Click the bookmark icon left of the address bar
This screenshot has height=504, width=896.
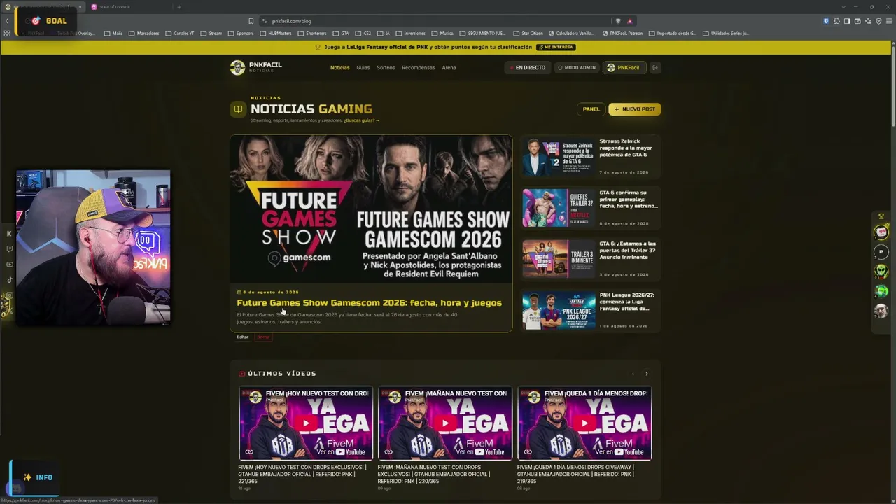[x=251, y=21]
